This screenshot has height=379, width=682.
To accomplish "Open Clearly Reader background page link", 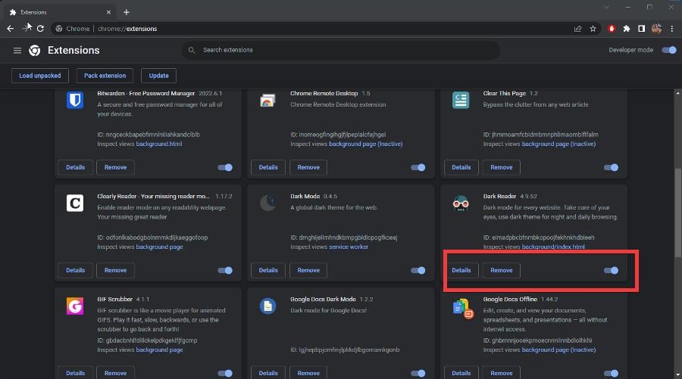I will pyautogui.click(x=160, y=247).
